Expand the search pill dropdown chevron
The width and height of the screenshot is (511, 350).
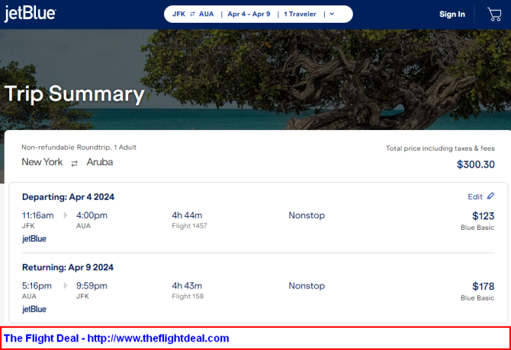click(332, 14)
